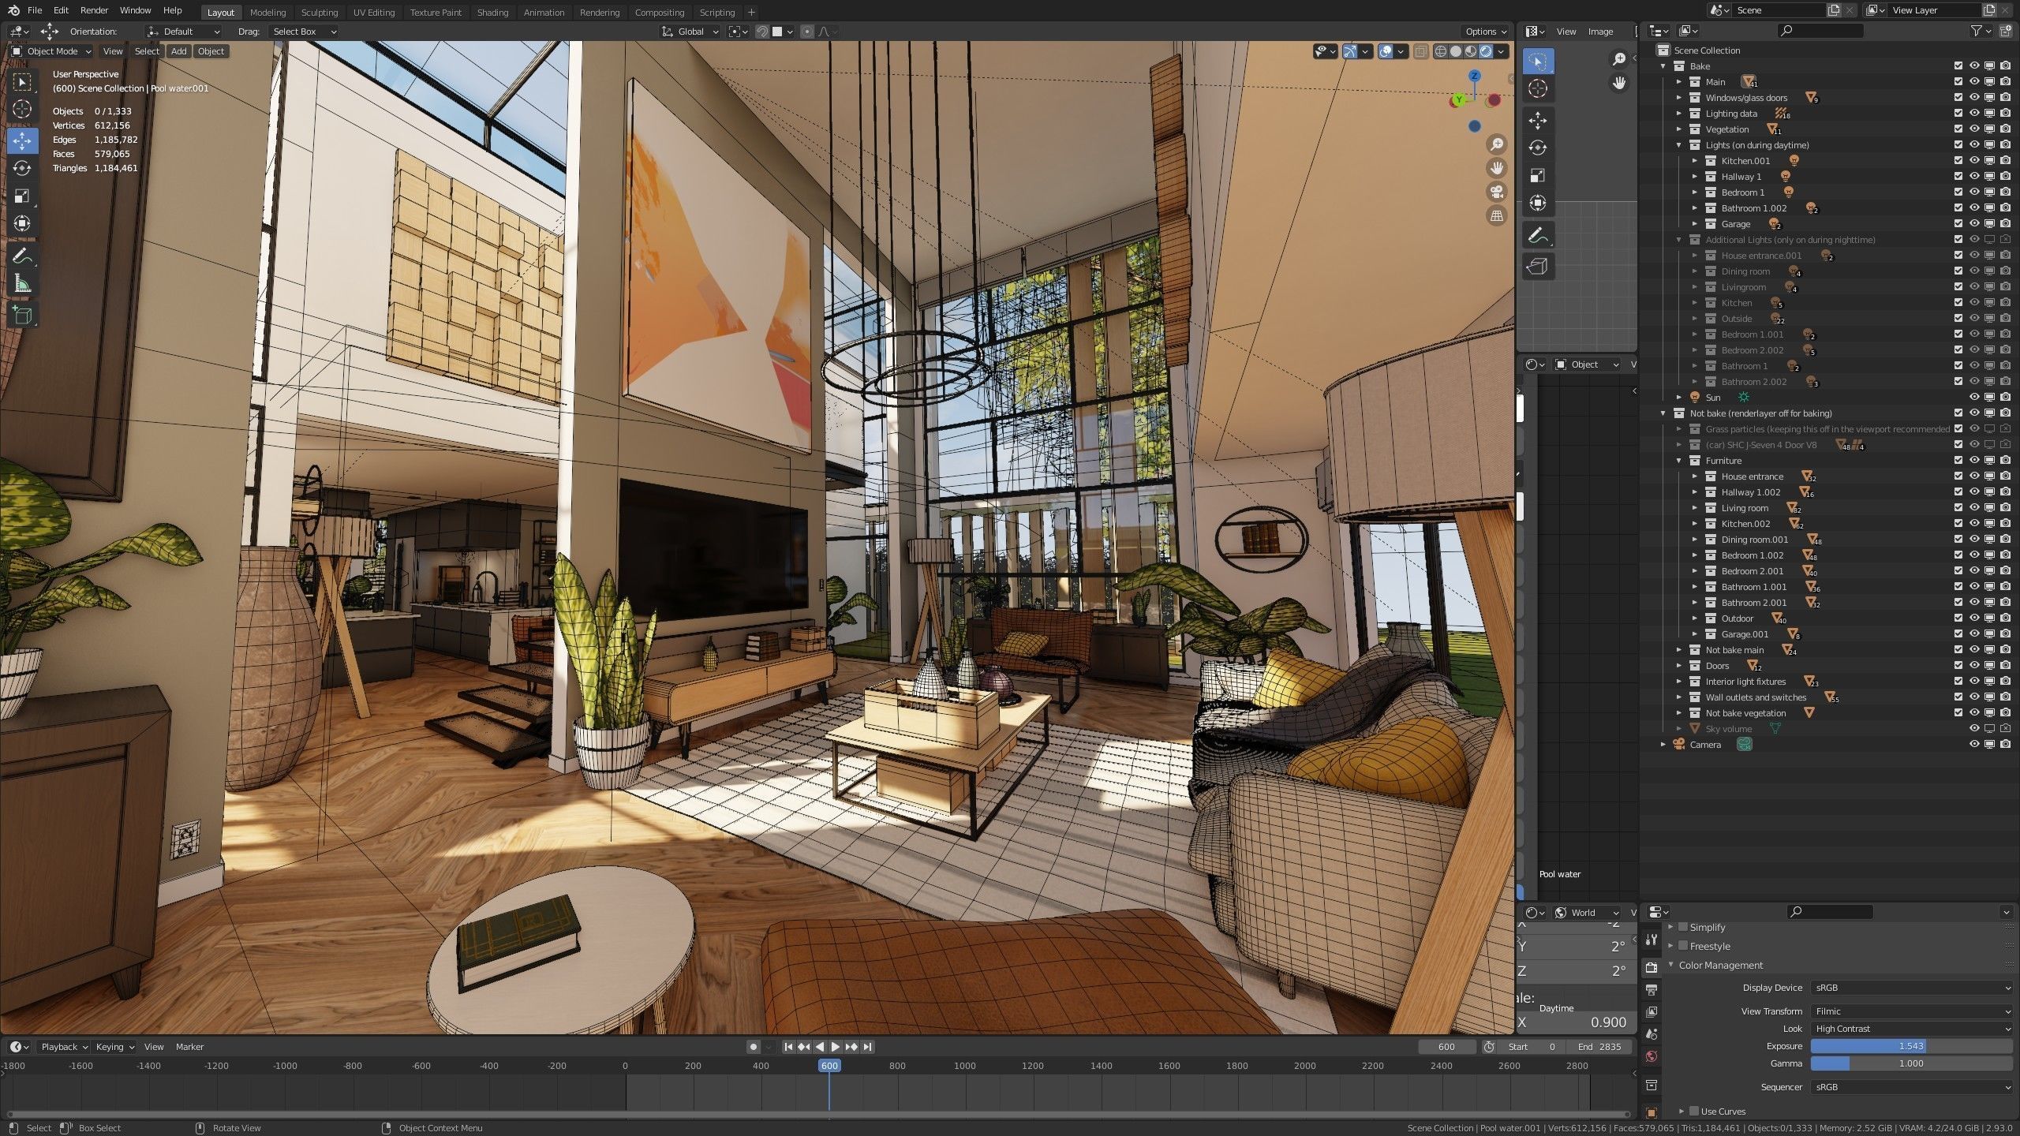Screen dimensions: 2020x1136
Task: Click the viewport pan hand gizmo
Action: (1496, 168)
